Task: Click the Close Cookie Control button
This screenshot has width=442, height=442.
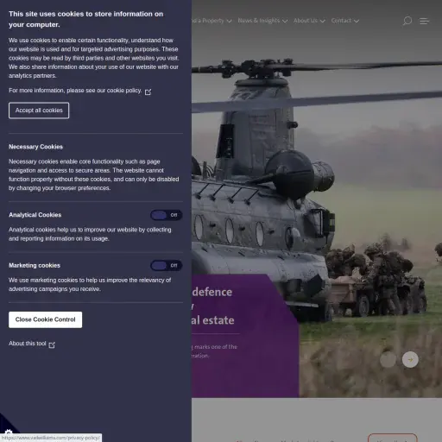Action: coord(45,319)
